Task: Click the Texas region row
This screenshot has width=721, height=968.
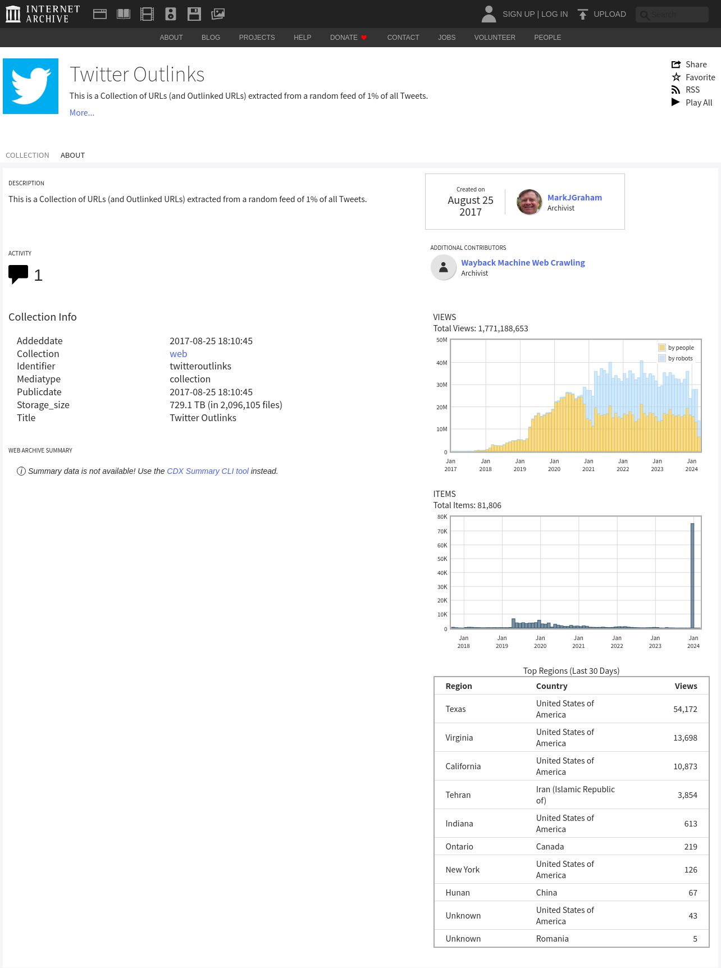Action: tap(572, 709)
